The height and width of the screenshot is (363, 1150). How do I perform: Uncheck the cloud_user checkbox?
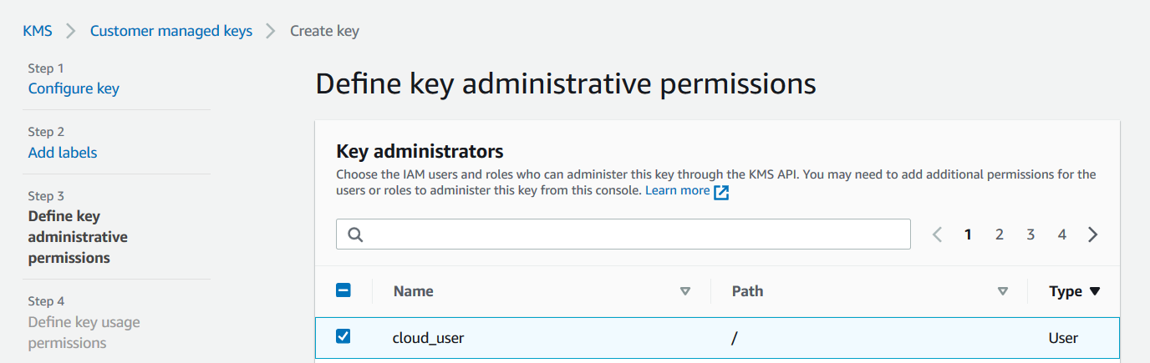click(x=343, y=336)
